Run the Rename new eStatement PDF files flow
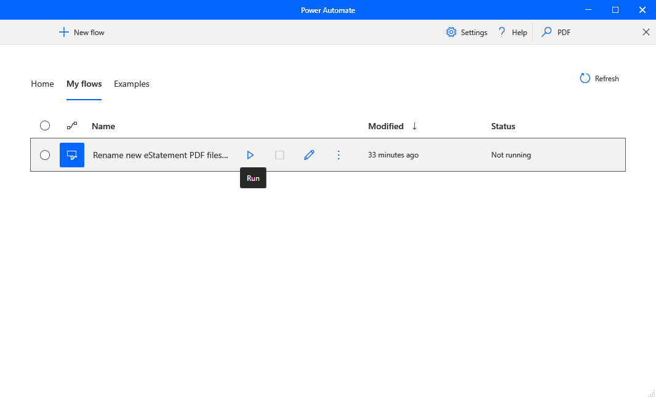The image size is (656, 398). (250, 155)
